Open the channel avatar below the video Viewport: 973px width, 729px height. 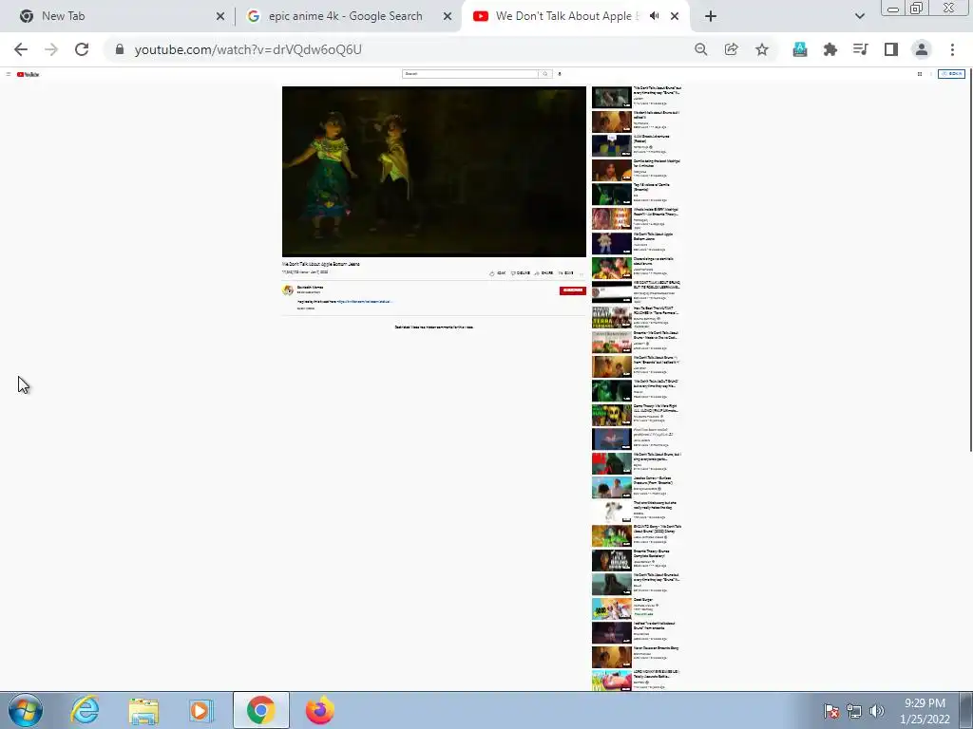288,290
